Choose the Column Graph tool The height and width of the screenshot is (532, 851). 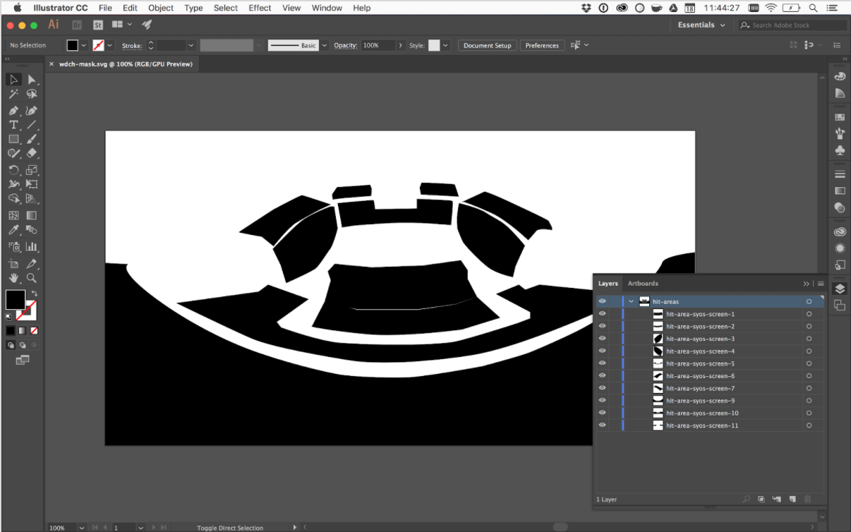pyautogui.click(x=32, y=247)
